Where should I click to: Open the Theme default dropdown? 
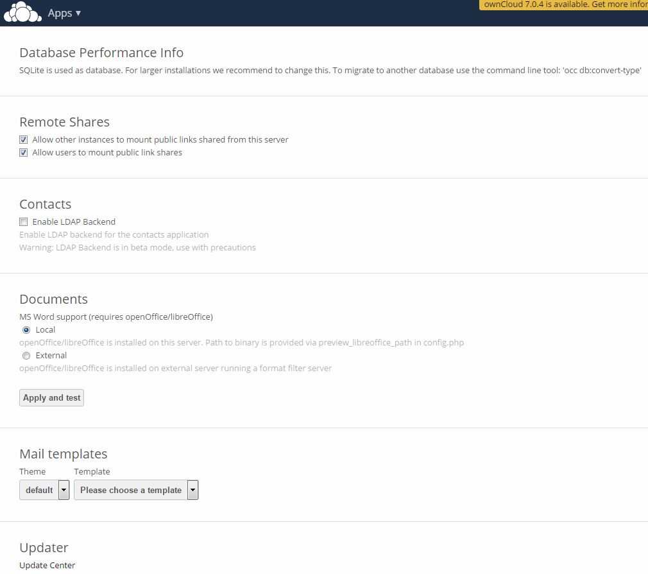tap(44, 490)
